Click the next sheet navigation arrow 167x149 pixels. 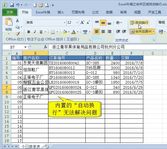(x=12, y=147)
